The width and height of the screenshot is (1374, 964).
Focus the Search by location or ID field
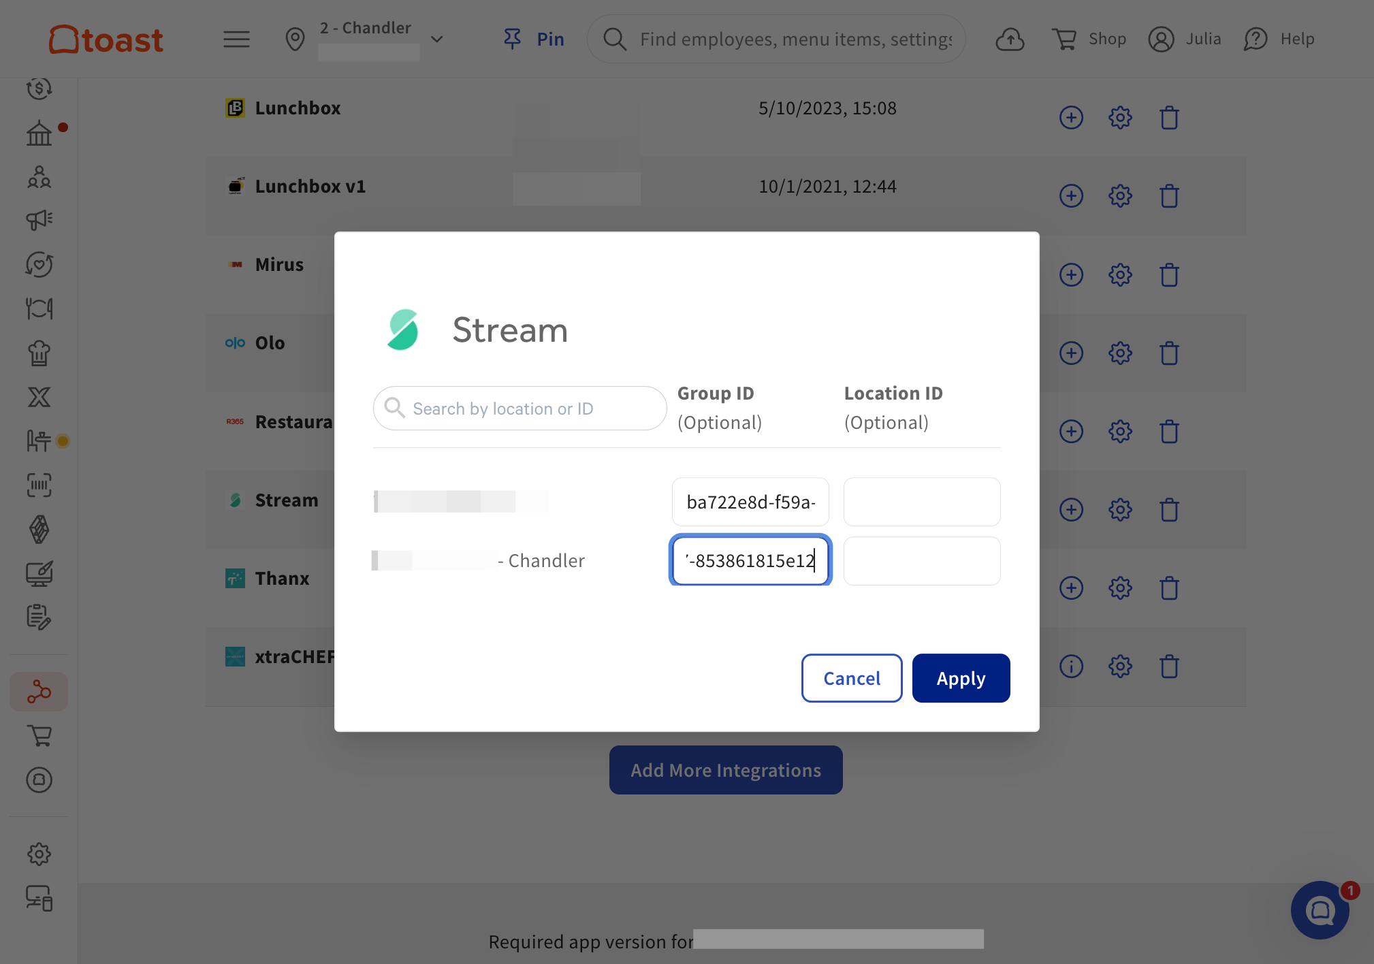click(x=520, y=408)
